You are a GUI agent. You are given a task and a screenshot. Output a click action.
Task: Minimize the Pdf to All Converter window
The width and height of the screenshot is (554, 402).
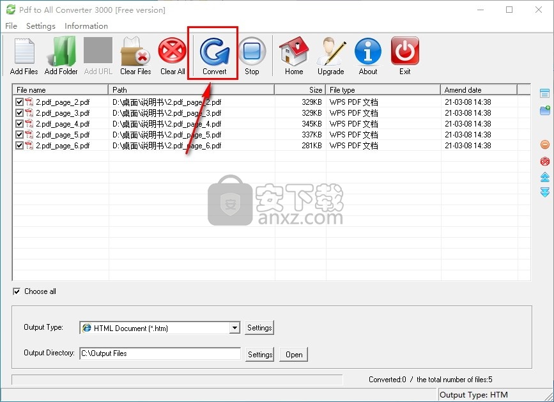(x=480, y=10)
